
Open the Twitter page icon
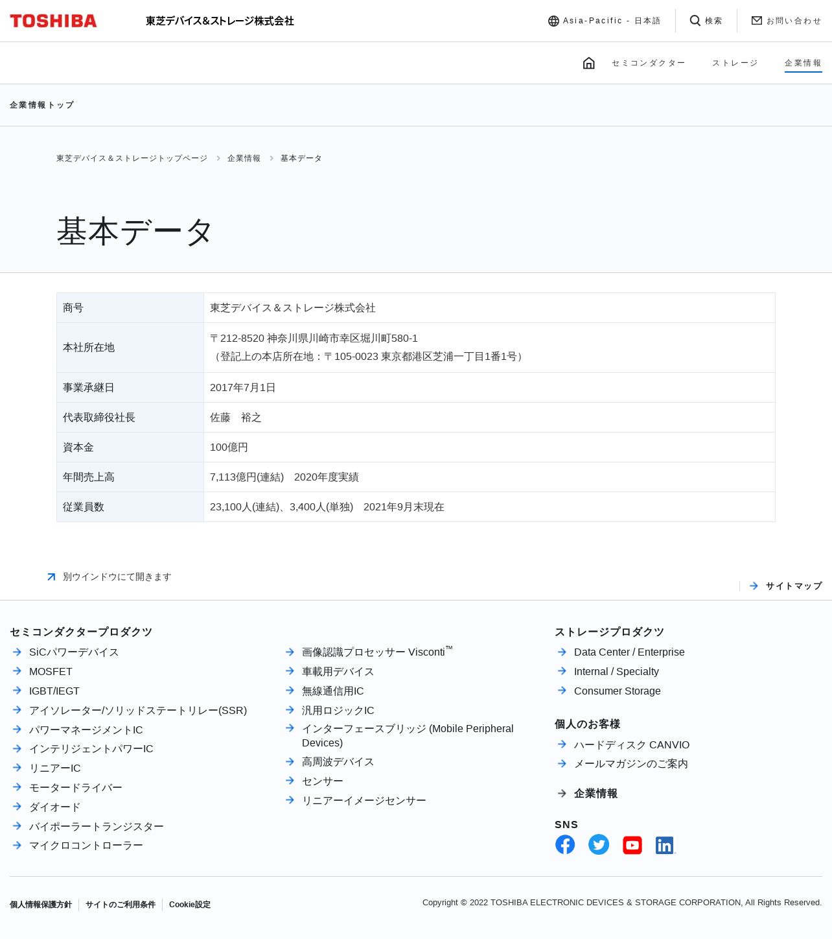pyautogui.click(x=599, y=844)
